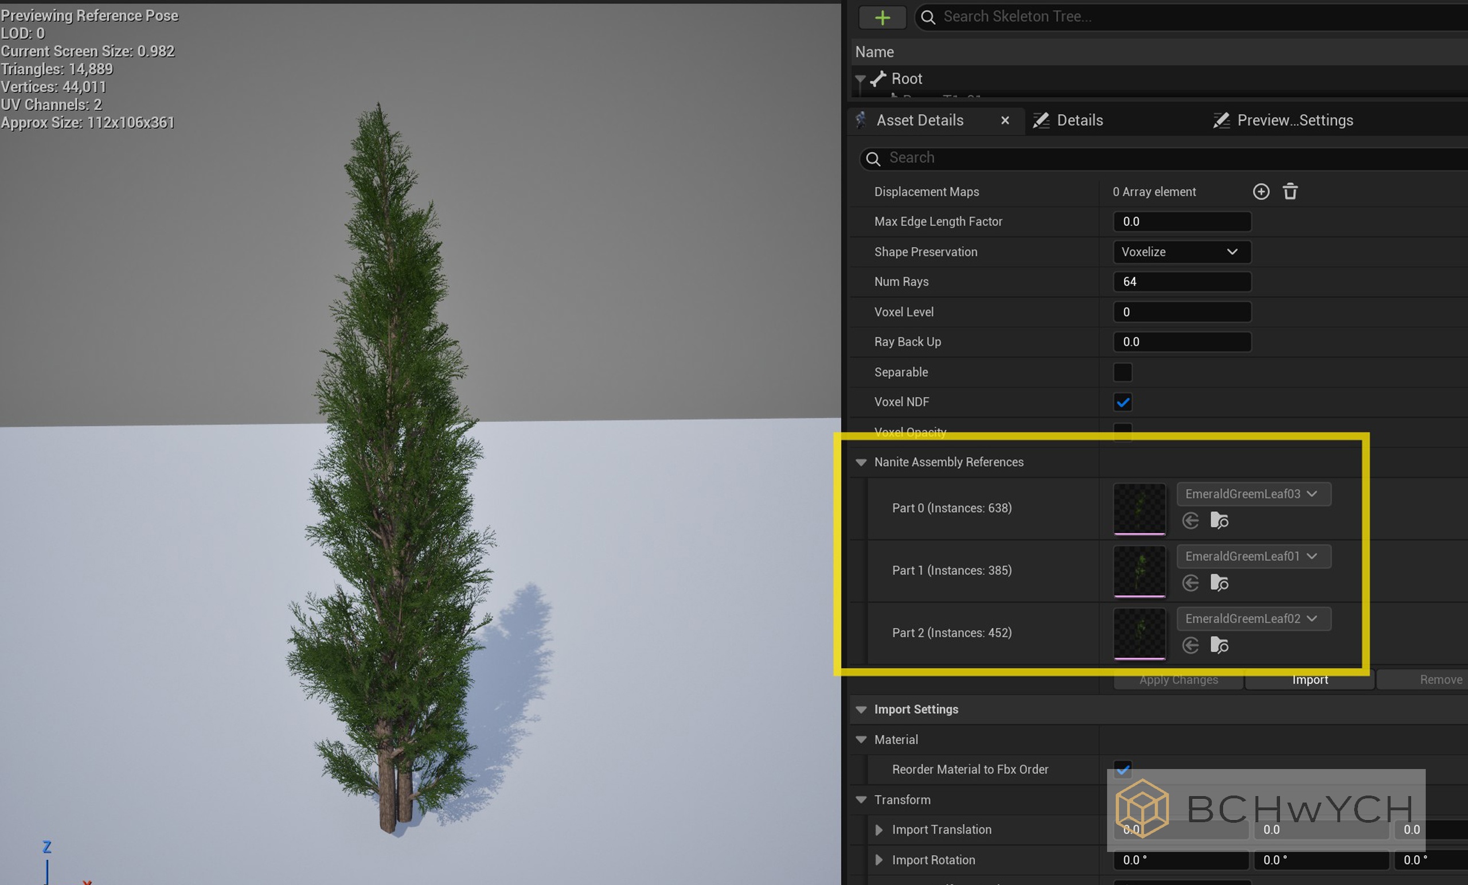
Task: Collapse Nanite Assembly References section
Action: point(861,462)
